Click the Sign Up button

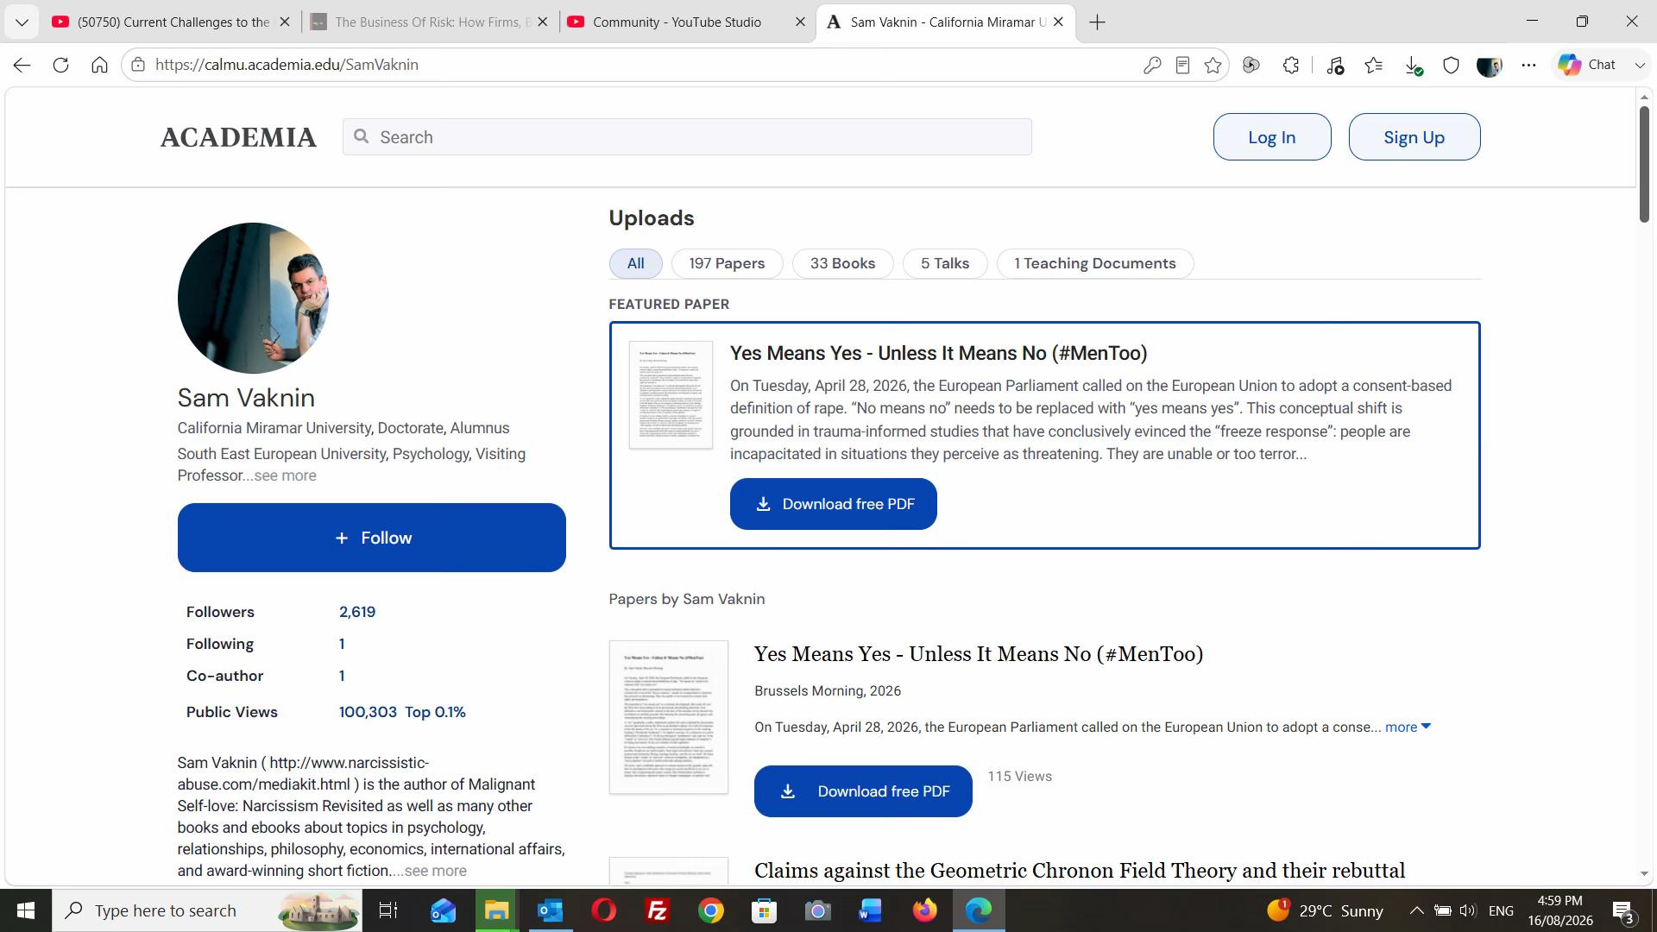click(1414, 137)
